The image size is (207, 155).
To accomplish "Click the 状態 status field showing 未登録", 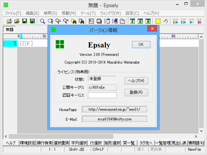I will (102, 79).
